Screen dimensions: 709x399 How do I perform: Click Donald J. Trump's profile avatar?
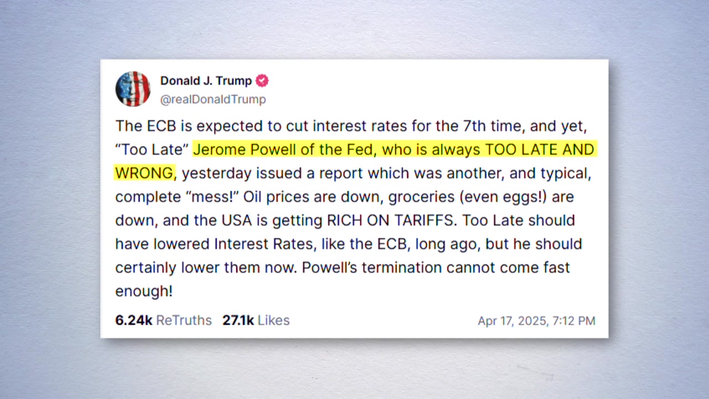click(x=133, y=89)
